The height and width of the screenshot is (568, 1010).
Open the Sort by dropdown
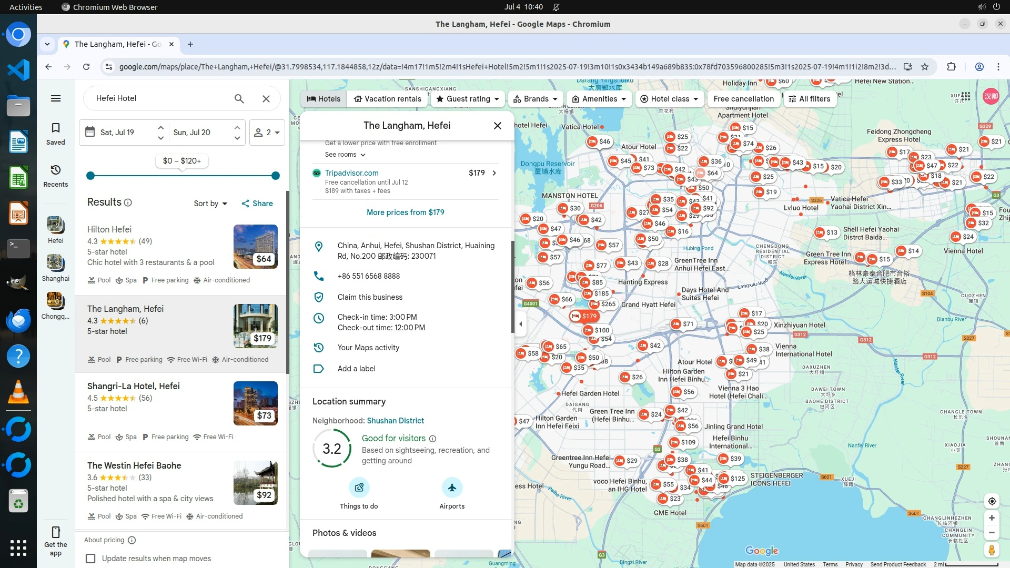tap(210, 204)
